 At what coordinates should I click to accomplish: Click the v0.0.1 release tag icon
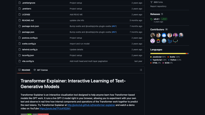[151, 19]
